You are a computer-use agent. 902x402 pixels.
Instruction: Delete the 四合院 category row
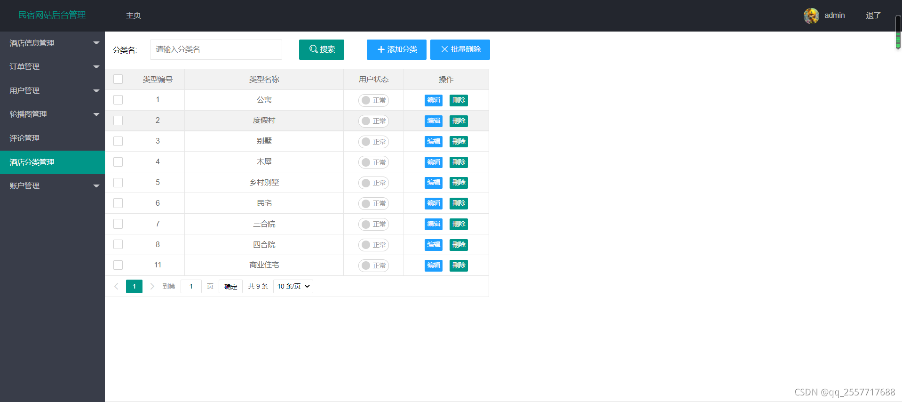pos(459,245)
